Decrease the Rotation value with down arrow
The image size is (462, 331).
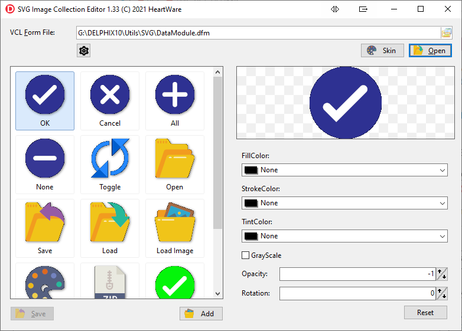(443, 296)
